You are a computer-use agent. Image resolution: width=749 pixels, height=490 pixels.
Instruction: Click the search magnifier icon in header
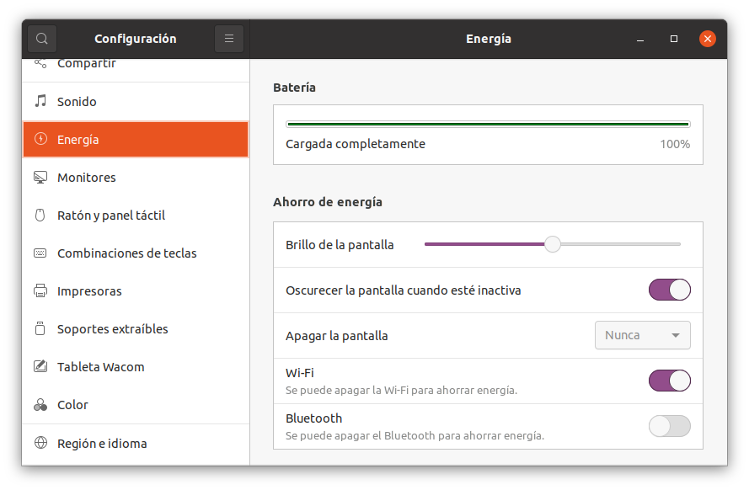point(42,39)
